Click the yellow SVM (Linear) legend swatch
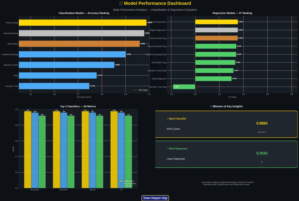Screen dimensions: 299x201 point(121,181)
